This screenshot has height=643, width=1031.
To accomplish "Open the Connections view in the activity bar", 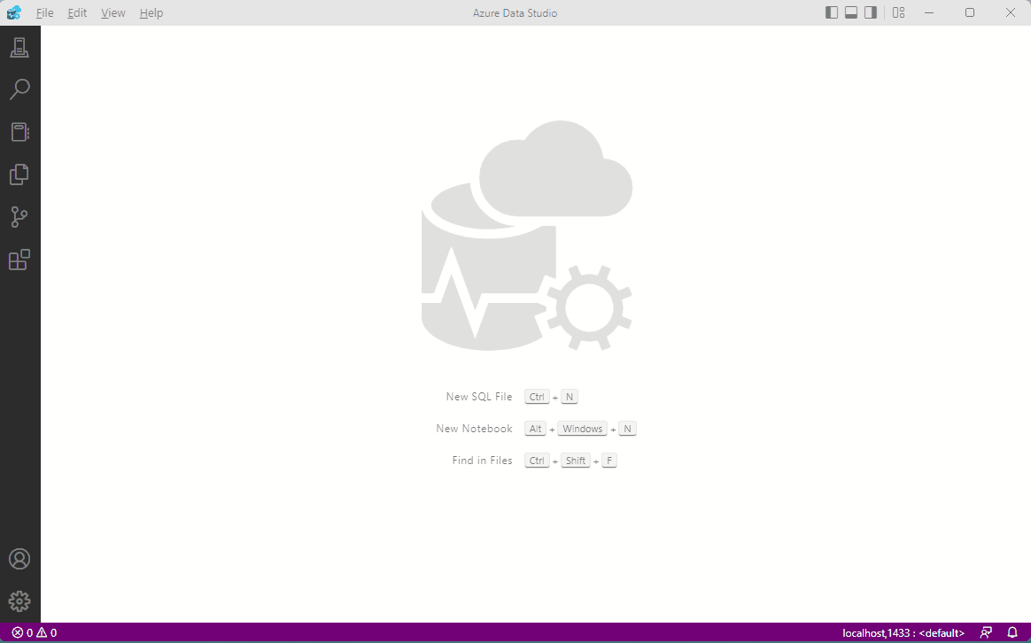I will click(x=19, y=47).
